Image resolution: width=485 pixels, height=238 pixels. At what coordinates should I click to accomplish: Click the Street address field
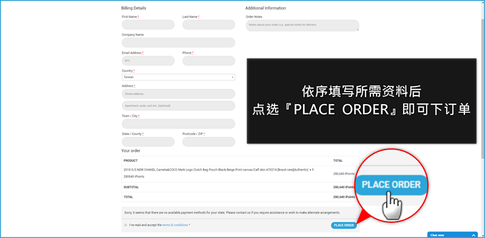(178, 94)
